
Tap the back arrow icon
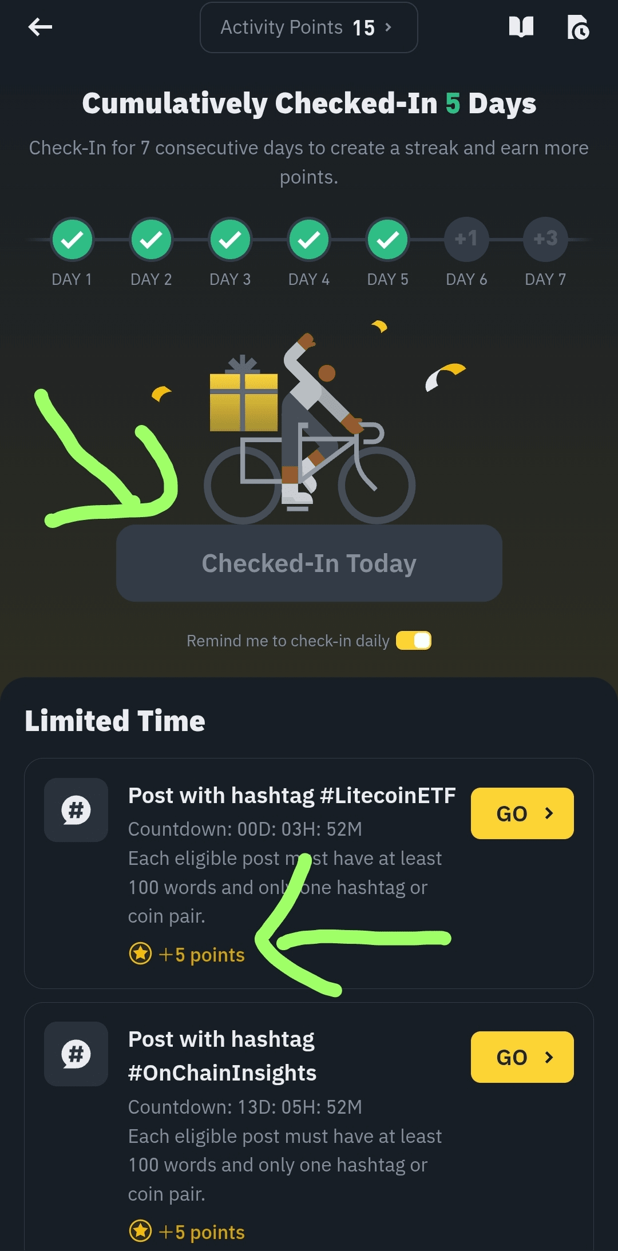coord(40,26)
